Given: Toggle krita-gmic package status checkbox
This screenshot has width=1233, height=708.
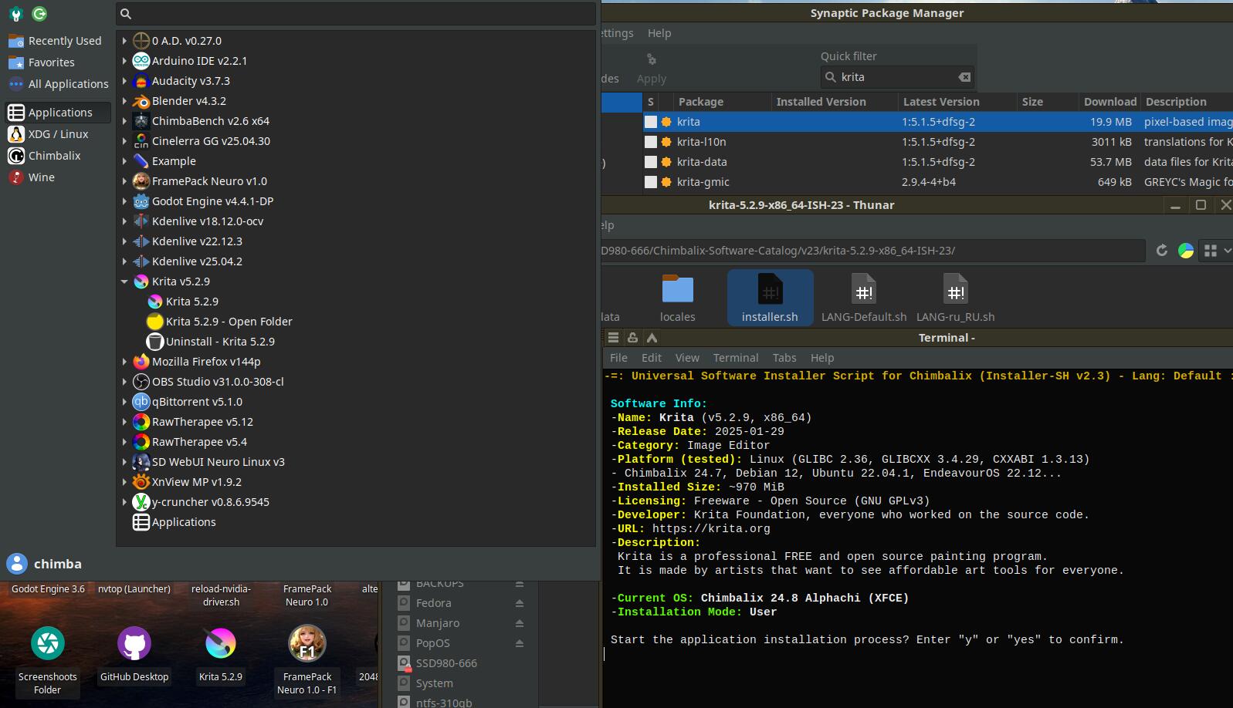Looking at the screenshot, I should 651,182.
